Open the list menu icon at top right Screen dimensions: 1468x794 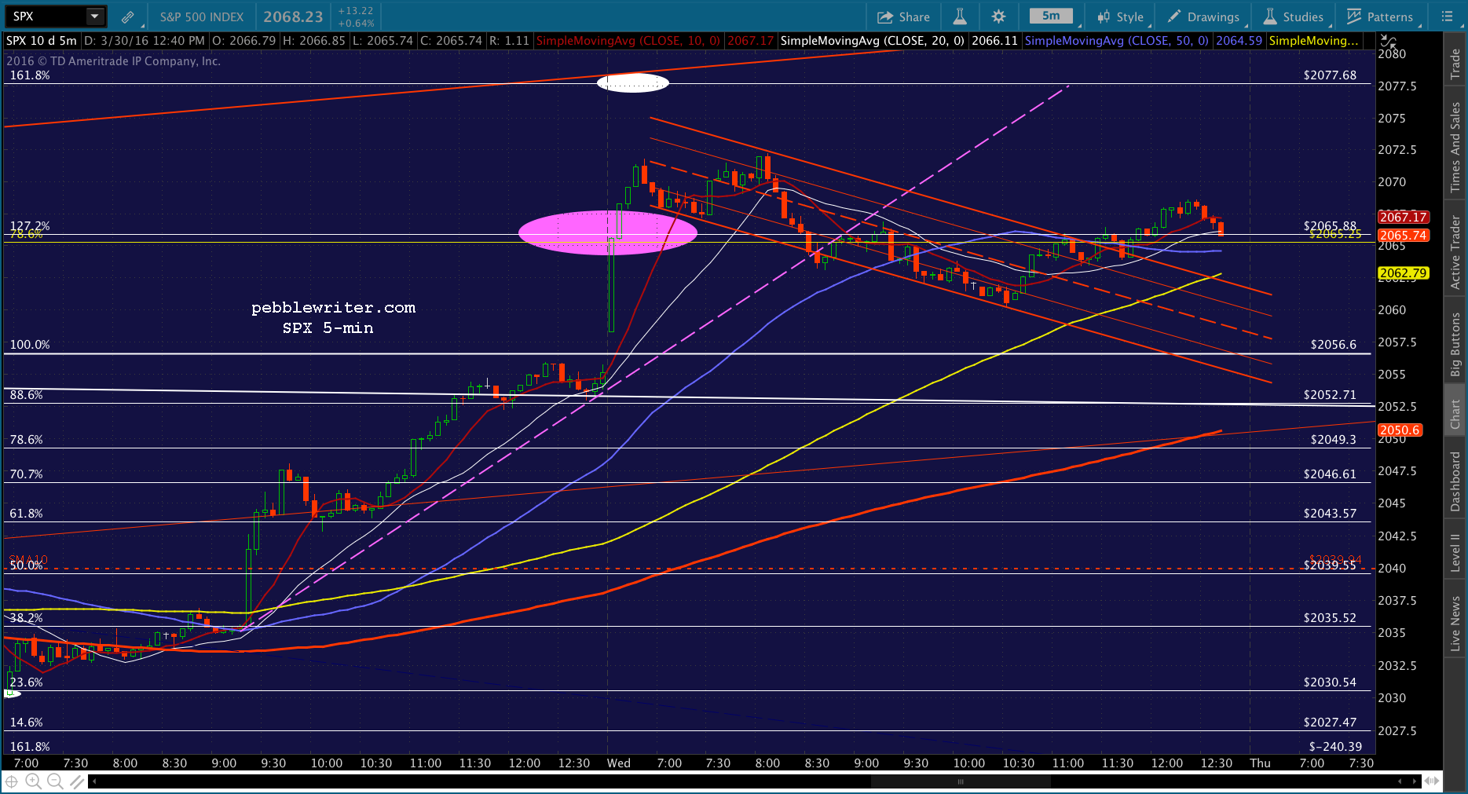(x=1448, y=16)
